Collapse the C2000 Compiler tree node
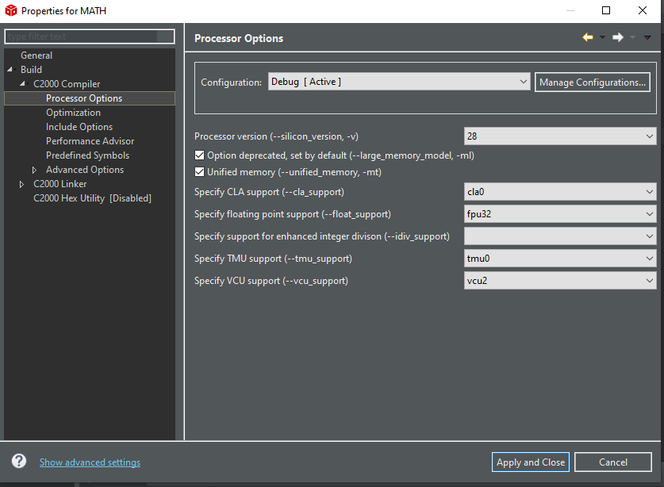Screen dimensions: 664x487 pos(22,84)
